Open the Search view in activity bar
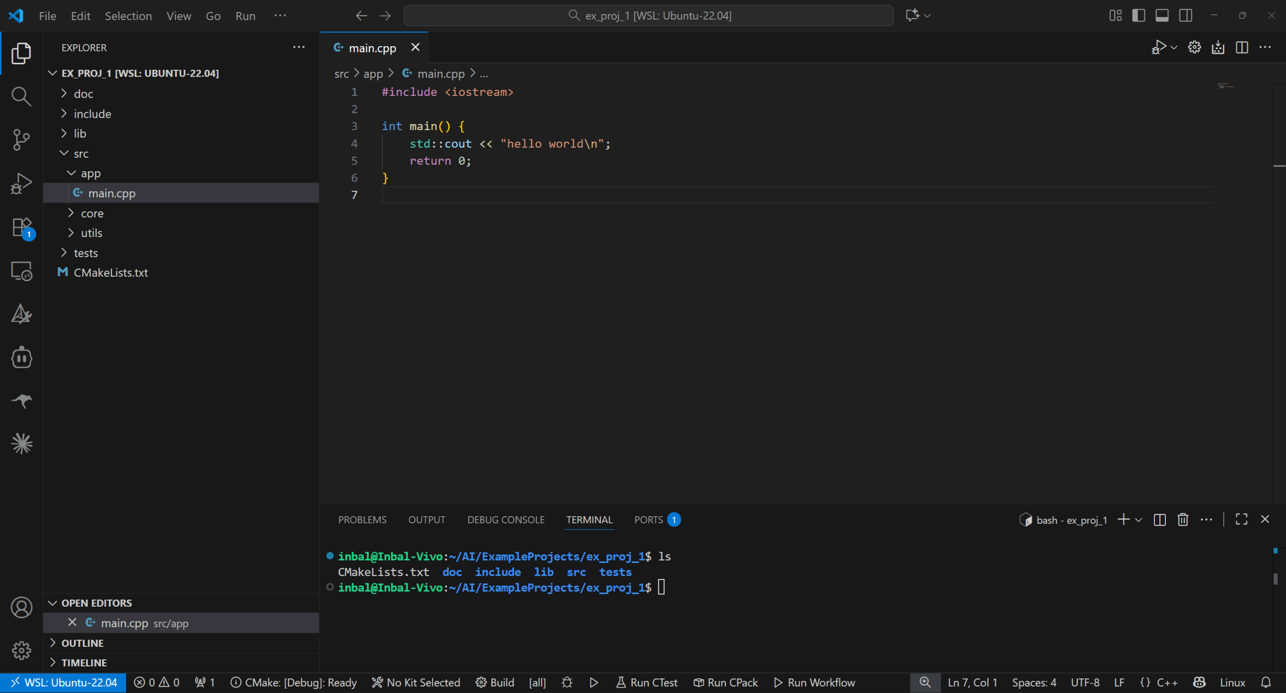Image resolution: width=1286 pixels, height=693 pixels. click(x=21, y=96)
